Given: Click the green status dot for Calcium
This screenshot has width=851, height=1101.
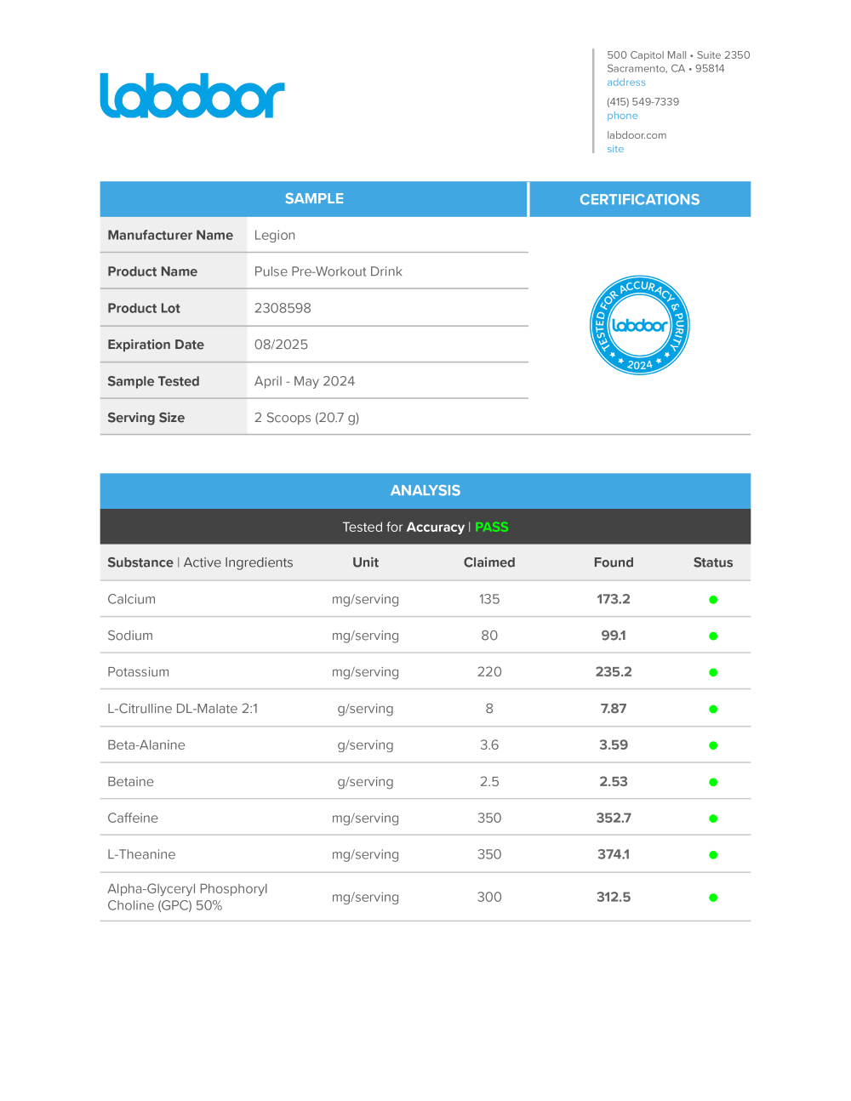Looking at the screenshot, I should (x=713, y=600).
